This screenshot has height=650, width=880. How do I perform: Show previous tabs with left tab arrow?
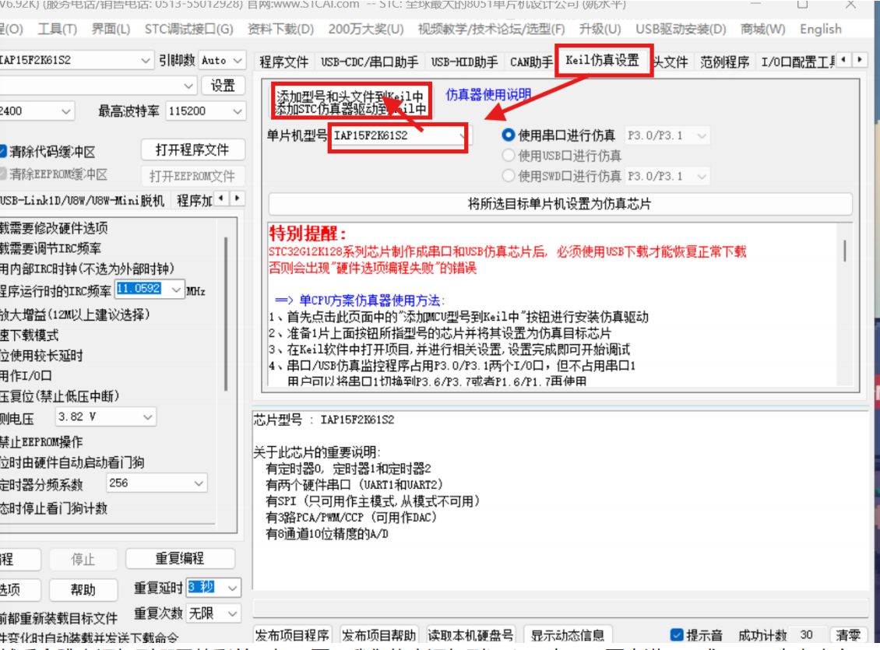coord(843,59)
